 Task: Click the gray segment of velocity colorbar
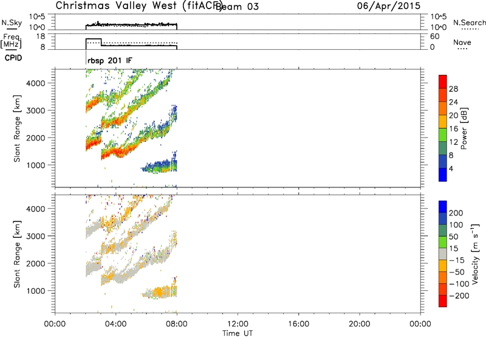click(443, 254)
